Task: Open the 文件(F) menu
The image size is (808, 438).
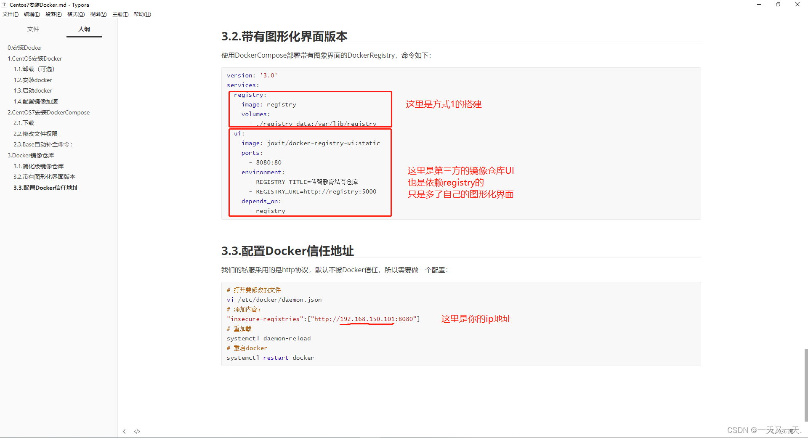Action: click(11, 14)
